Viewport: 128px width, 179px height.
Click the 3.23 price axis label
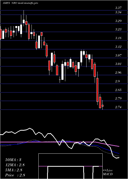118,29
